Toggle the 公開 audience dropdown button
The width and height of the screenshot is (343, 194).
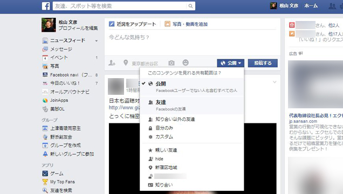coord(231,63)
